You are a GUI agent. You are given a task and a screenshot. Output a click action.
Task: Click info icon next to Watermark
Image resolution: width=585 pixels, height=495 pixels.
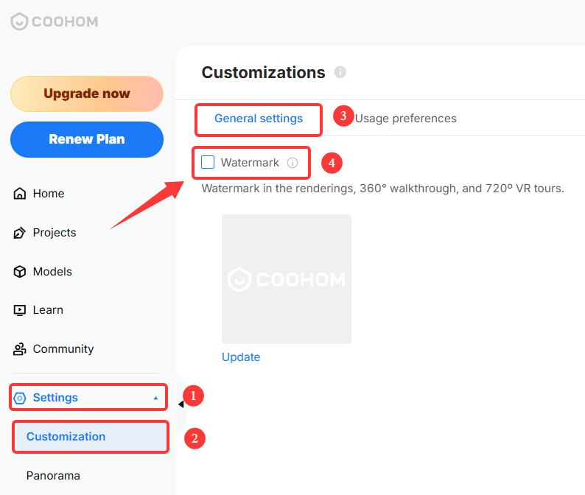tap(292, 163)
